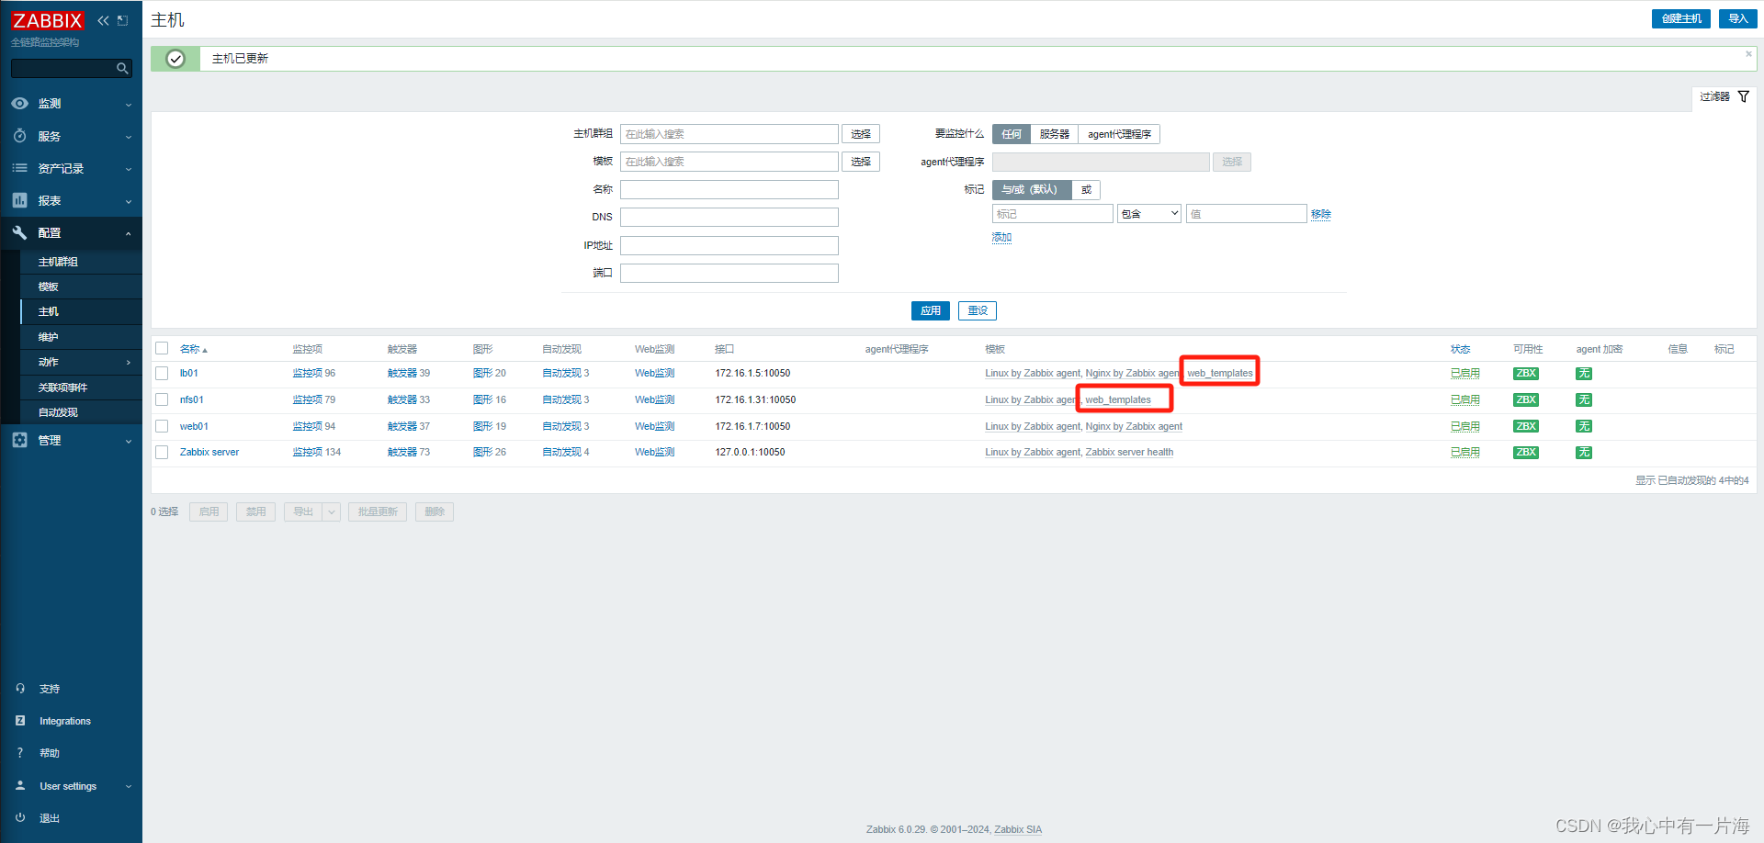Collapse the sidebar with double-chevron icon
Image resolution: width=1764 pixels, height=843 pixels.
click(x=103, y=20)
